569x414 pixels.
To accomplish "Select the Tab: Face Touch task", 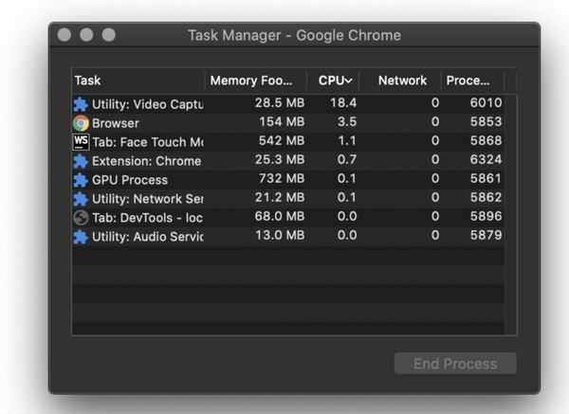I will point(288,142).
